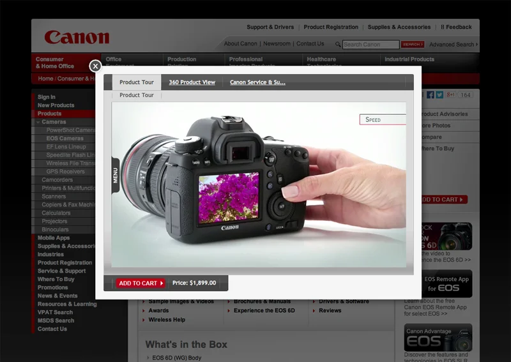
Task: Open Service & Support sidebar item
Action: tap(61, 271)
